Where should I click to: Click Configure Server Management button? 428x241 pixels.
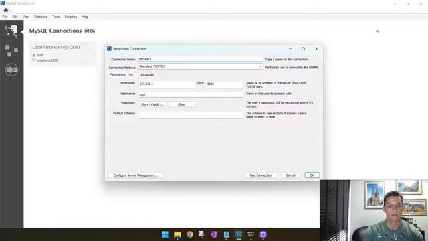(136, 175)
